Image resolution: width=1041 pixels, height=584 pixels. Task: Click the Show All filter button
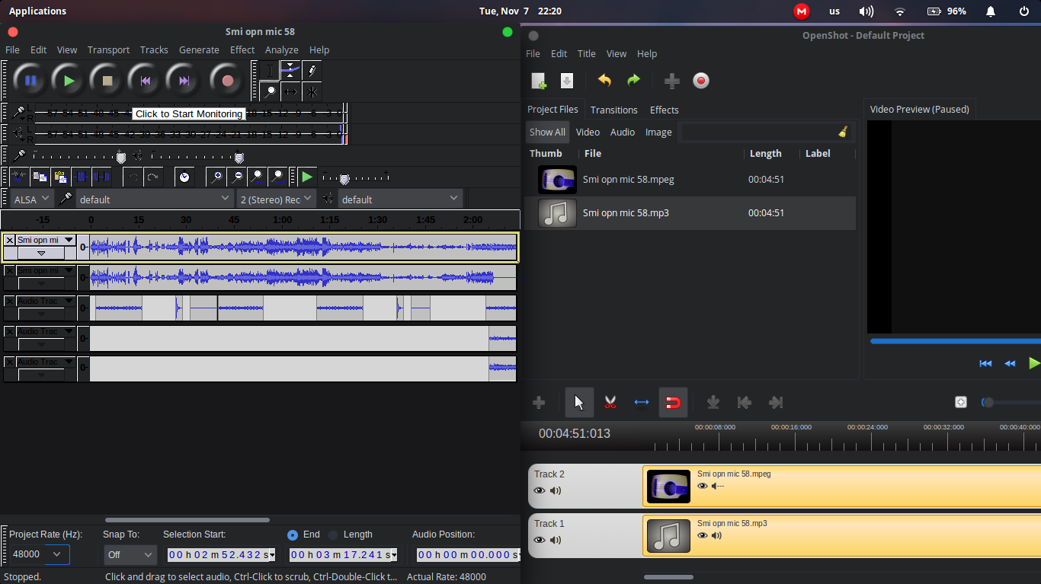547,132
